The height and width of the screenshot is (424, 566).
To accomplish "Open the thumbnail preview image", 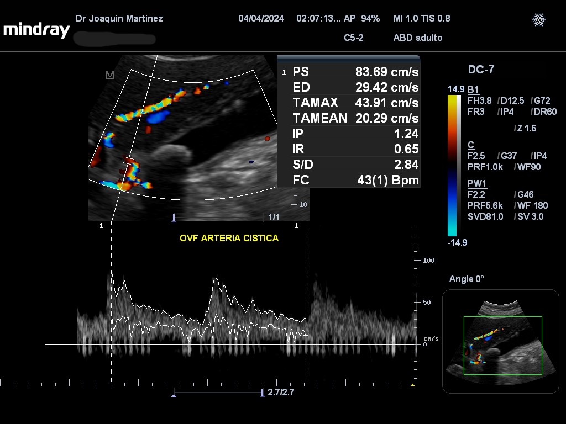I will pyautogui.click(x=501, y=341).
